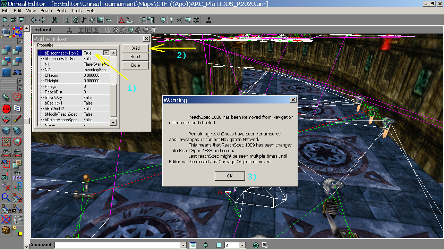Screen dimensions: 444x250
Task: Open the View menu
Action: pyautogui.click(x=31, y=11)
